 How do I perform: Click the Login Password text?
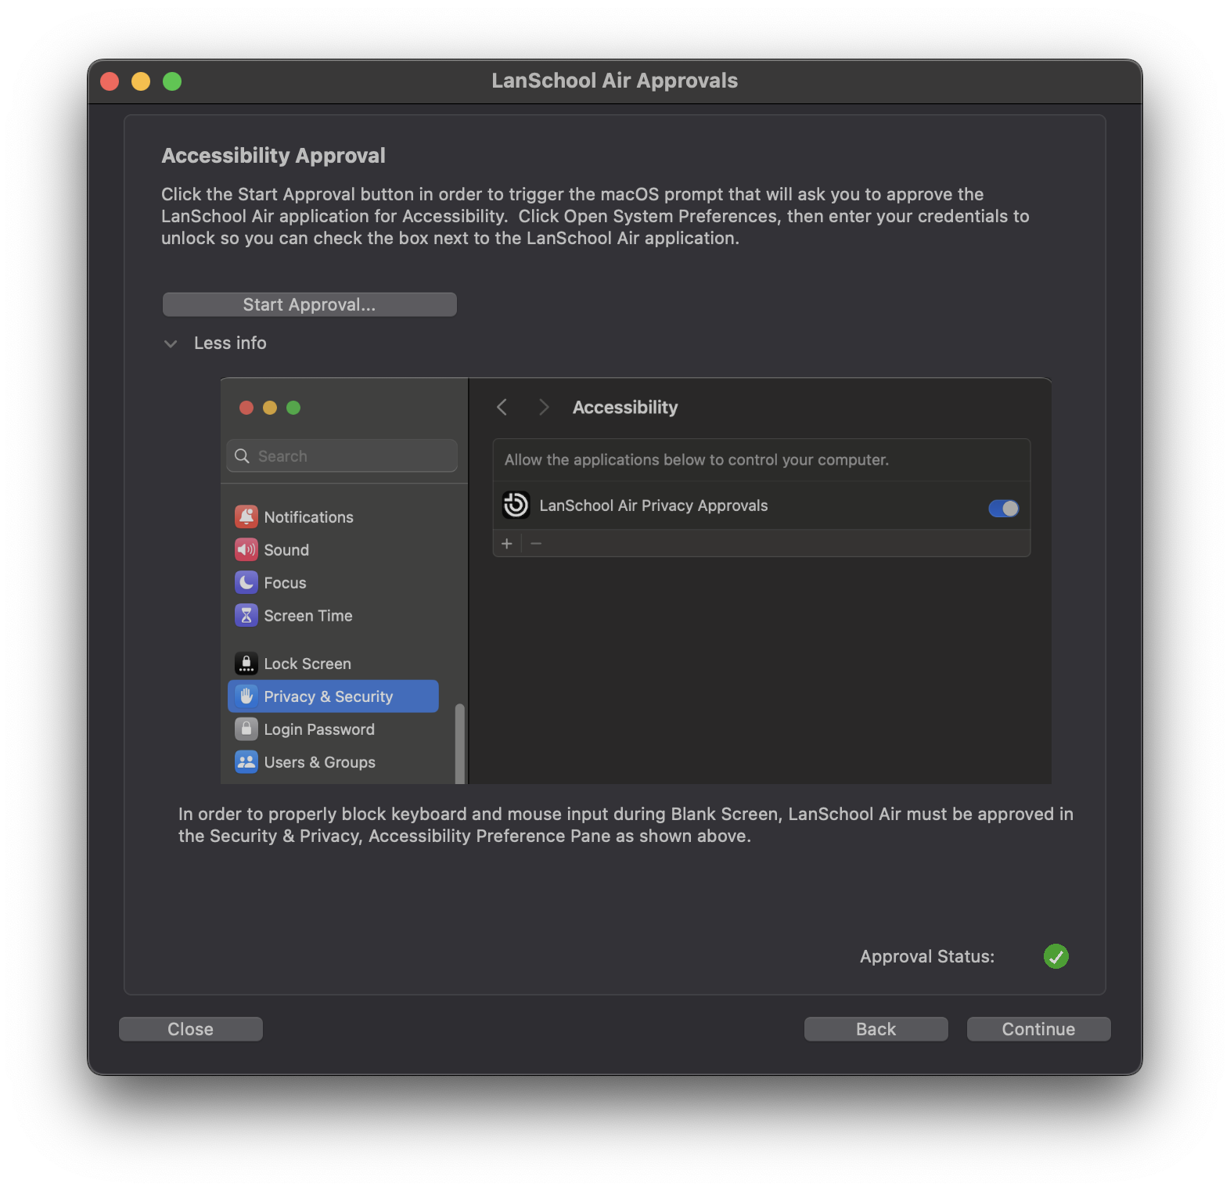[319, 729]
